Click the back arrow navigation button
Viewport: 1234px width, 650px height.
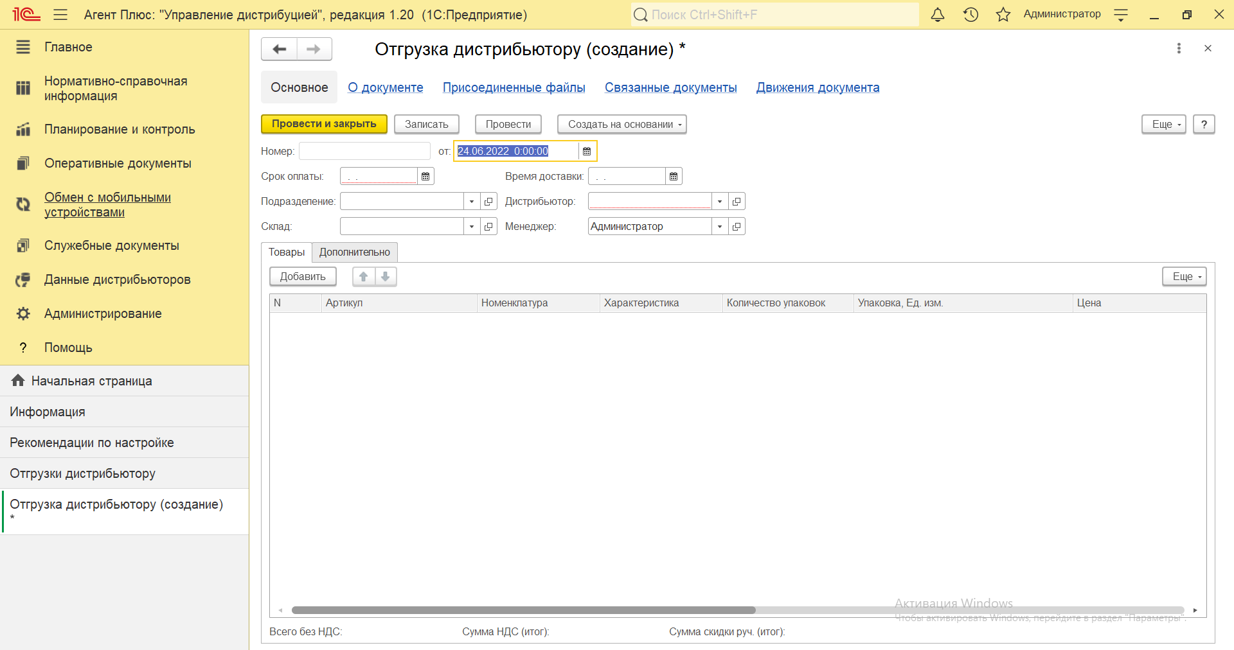279,49
